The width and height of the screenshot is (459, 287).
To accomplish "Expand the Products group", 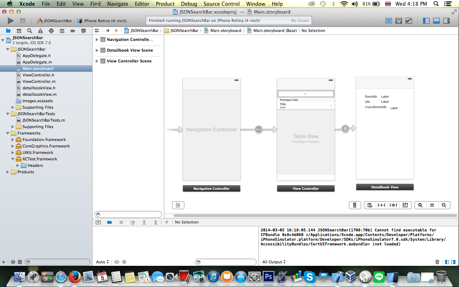I will point(8,172).
